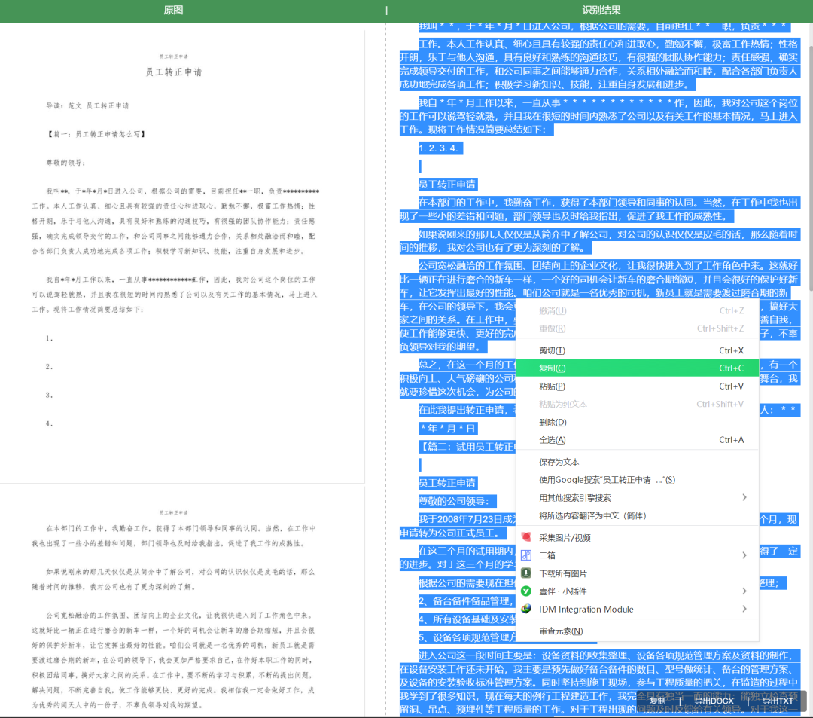Click the Ctrl+A shortcut label

tap(731, 440)
